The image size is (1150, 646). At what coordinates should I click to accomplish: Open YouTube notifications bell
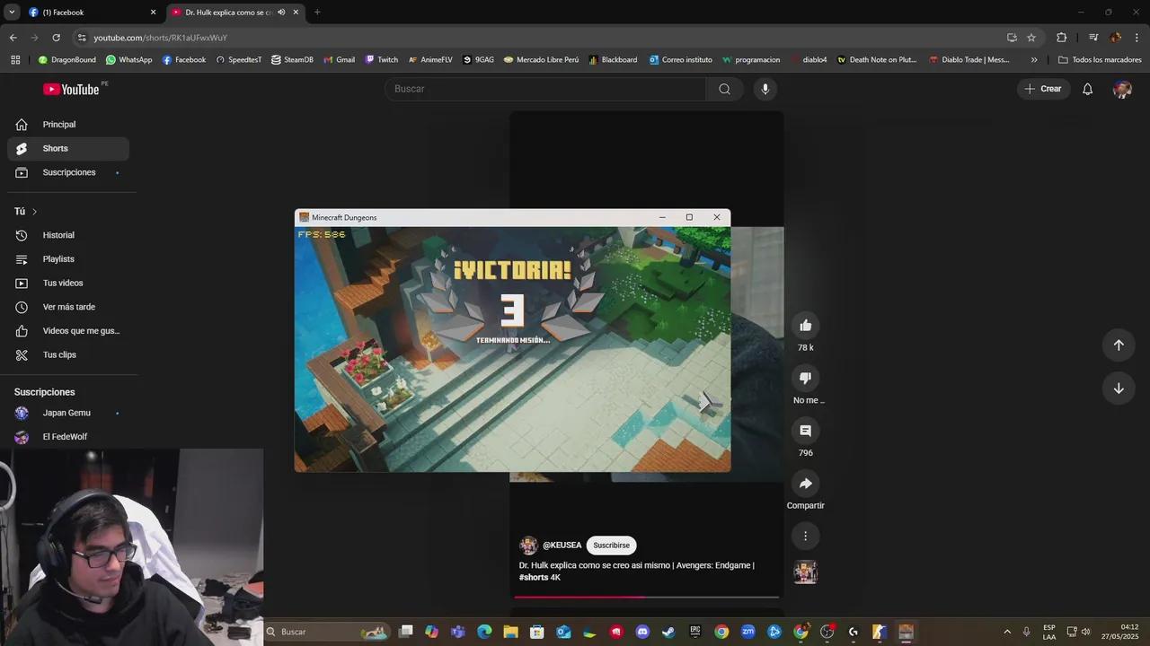coord(1087,89)
